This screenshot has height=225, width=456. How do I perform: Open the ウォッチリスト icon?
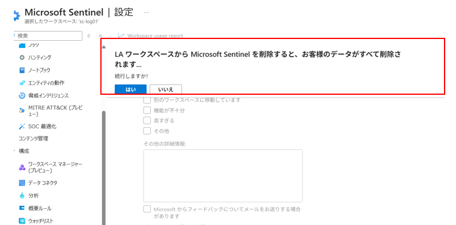pos(22,221)
